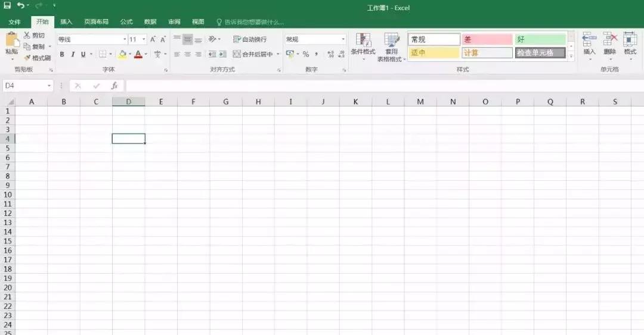This screenshot has width=644, height=335.
Task: Switch to 视图 View tab
Action: pos(198,22)
